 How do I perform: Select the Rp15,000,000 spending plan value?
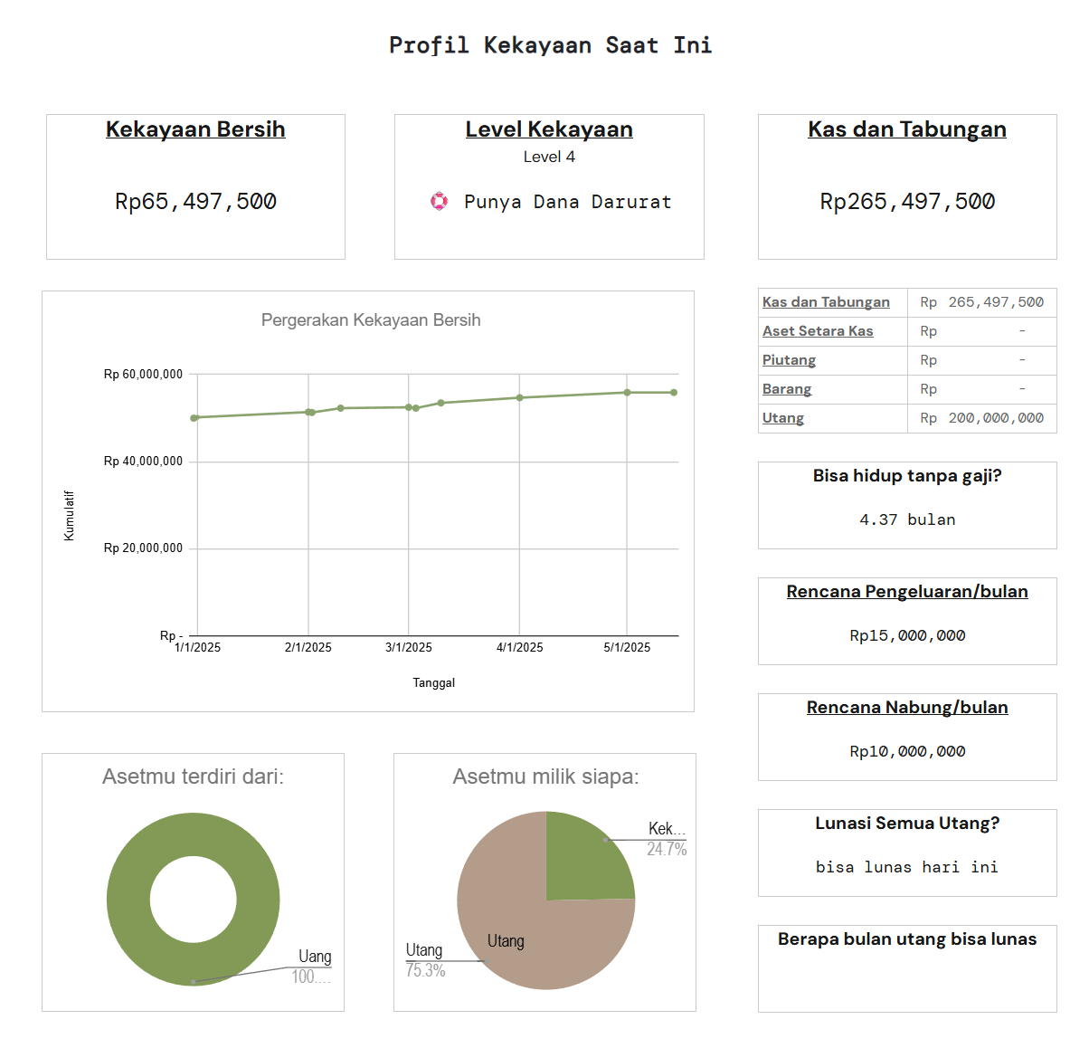point(907,636)
